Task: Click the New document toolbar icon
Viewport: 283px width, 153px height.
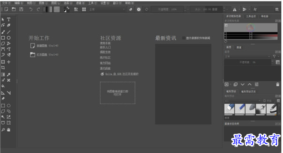Action: (x=6, y=9)
